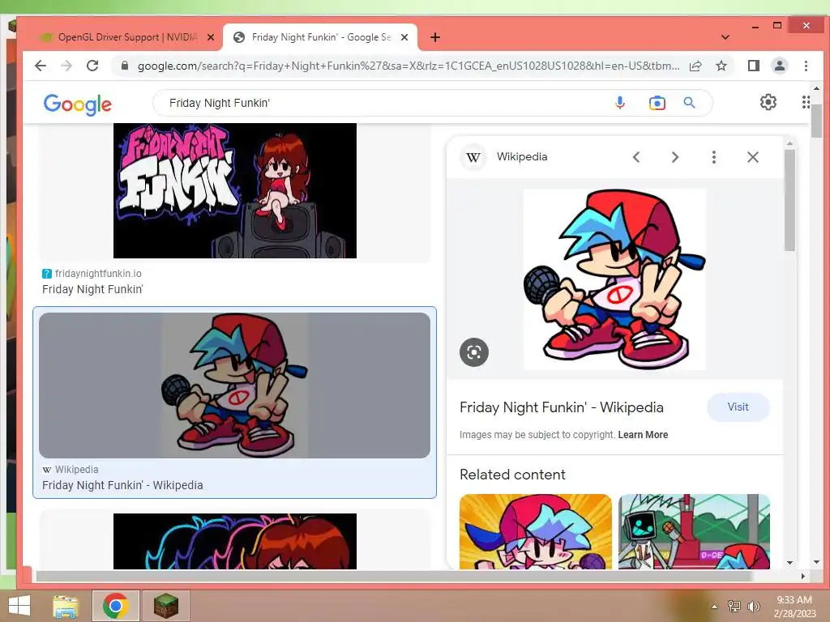
Task: Click the page vertical scrollbar thumb
Action: 816,121
